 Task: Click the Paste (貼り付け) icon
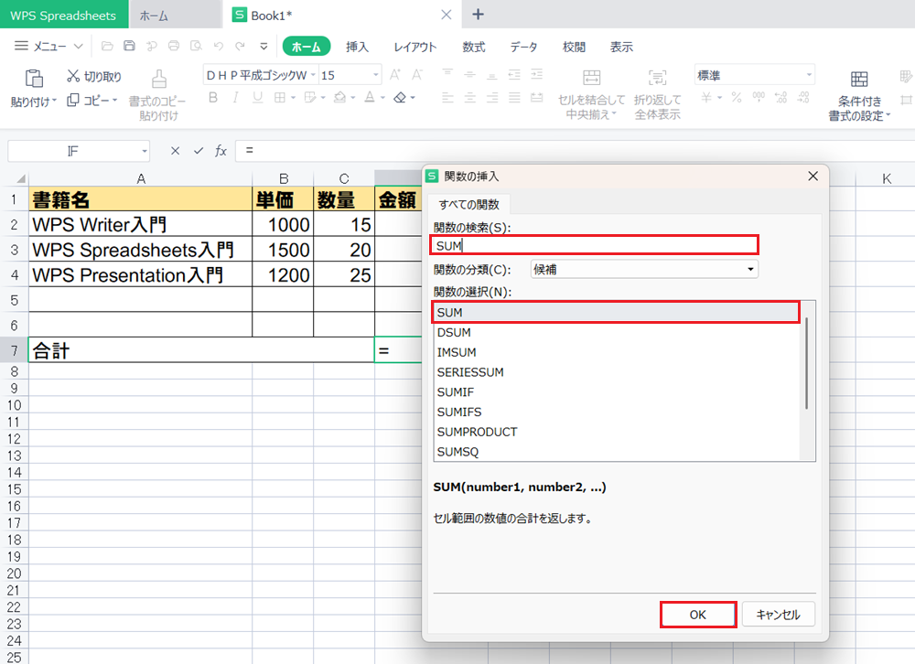click(33, 78)
